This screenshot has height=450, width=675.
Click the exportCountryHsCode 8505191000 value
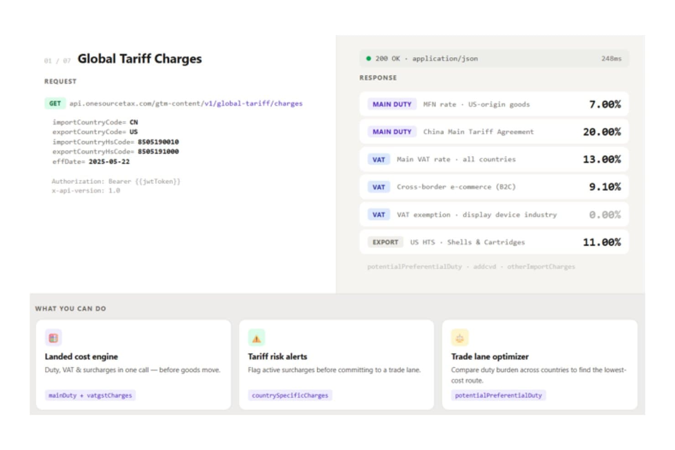[x=158, y=151]
